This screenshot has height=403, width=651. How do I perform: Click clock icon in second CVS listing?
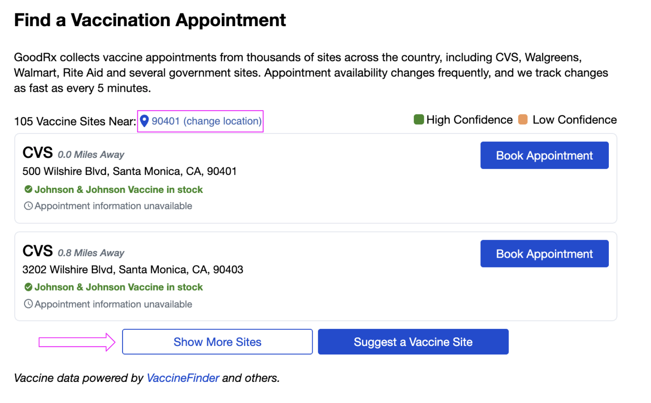pyautogui.click(x=28, y=304)
